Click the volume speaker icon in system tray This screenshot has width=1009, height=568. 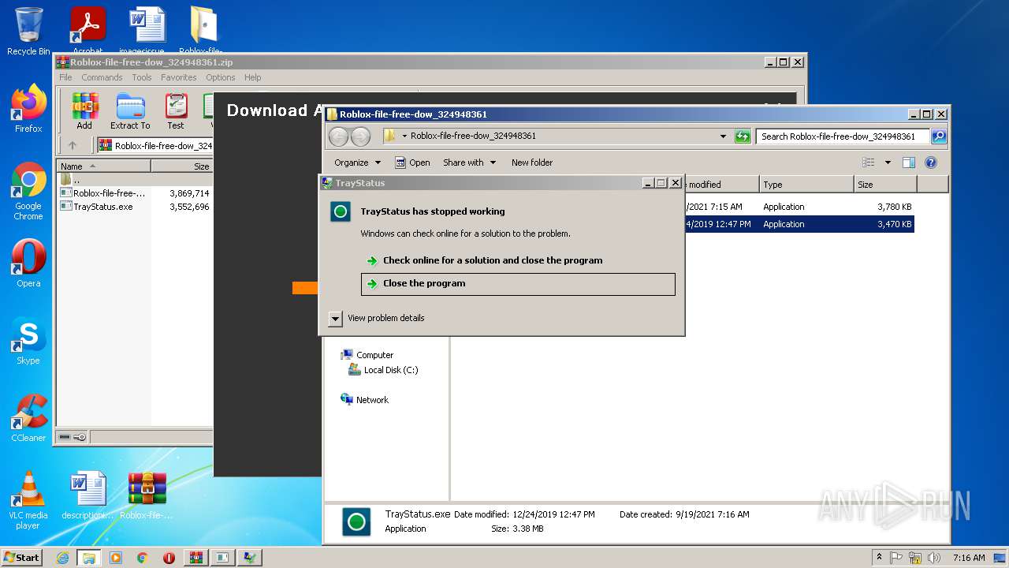click(x=933, y=558)
